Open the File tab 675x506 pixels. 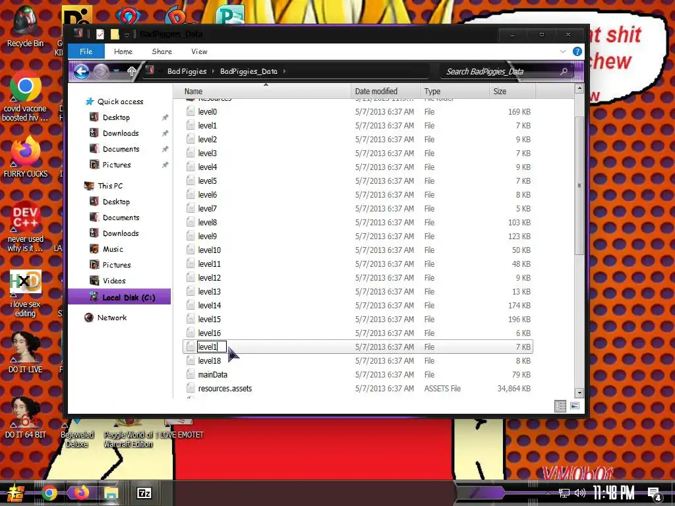coord(86,51)
